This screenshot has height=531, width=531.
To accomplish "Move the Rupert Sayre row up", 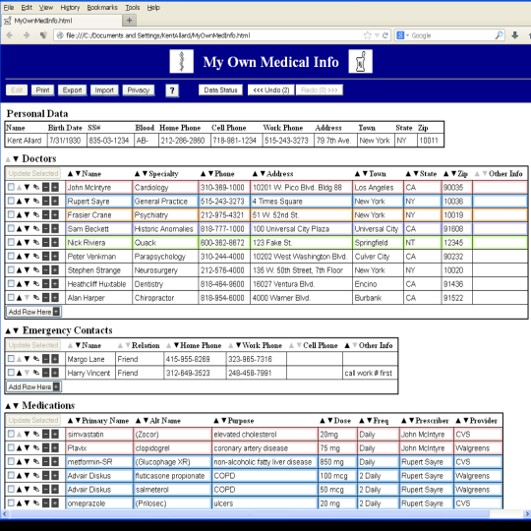I will click(x=19, y=202).
